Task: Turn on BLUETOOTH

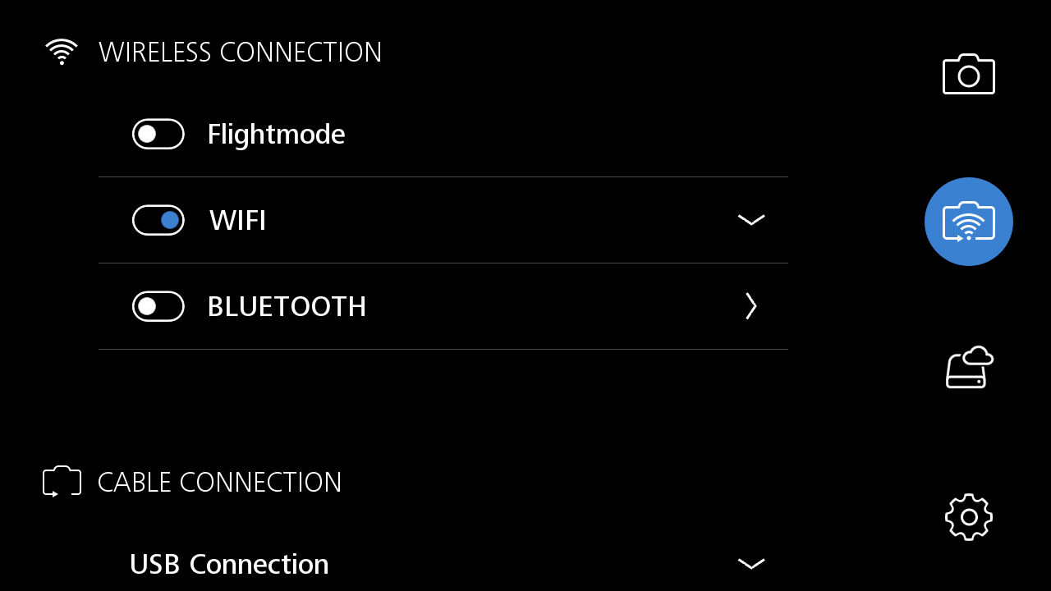Action: tap(158, 306)
